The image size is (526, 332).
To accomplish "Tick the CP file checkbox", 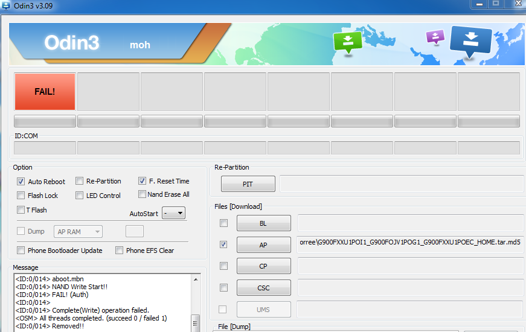I will [x=223, y=266].
